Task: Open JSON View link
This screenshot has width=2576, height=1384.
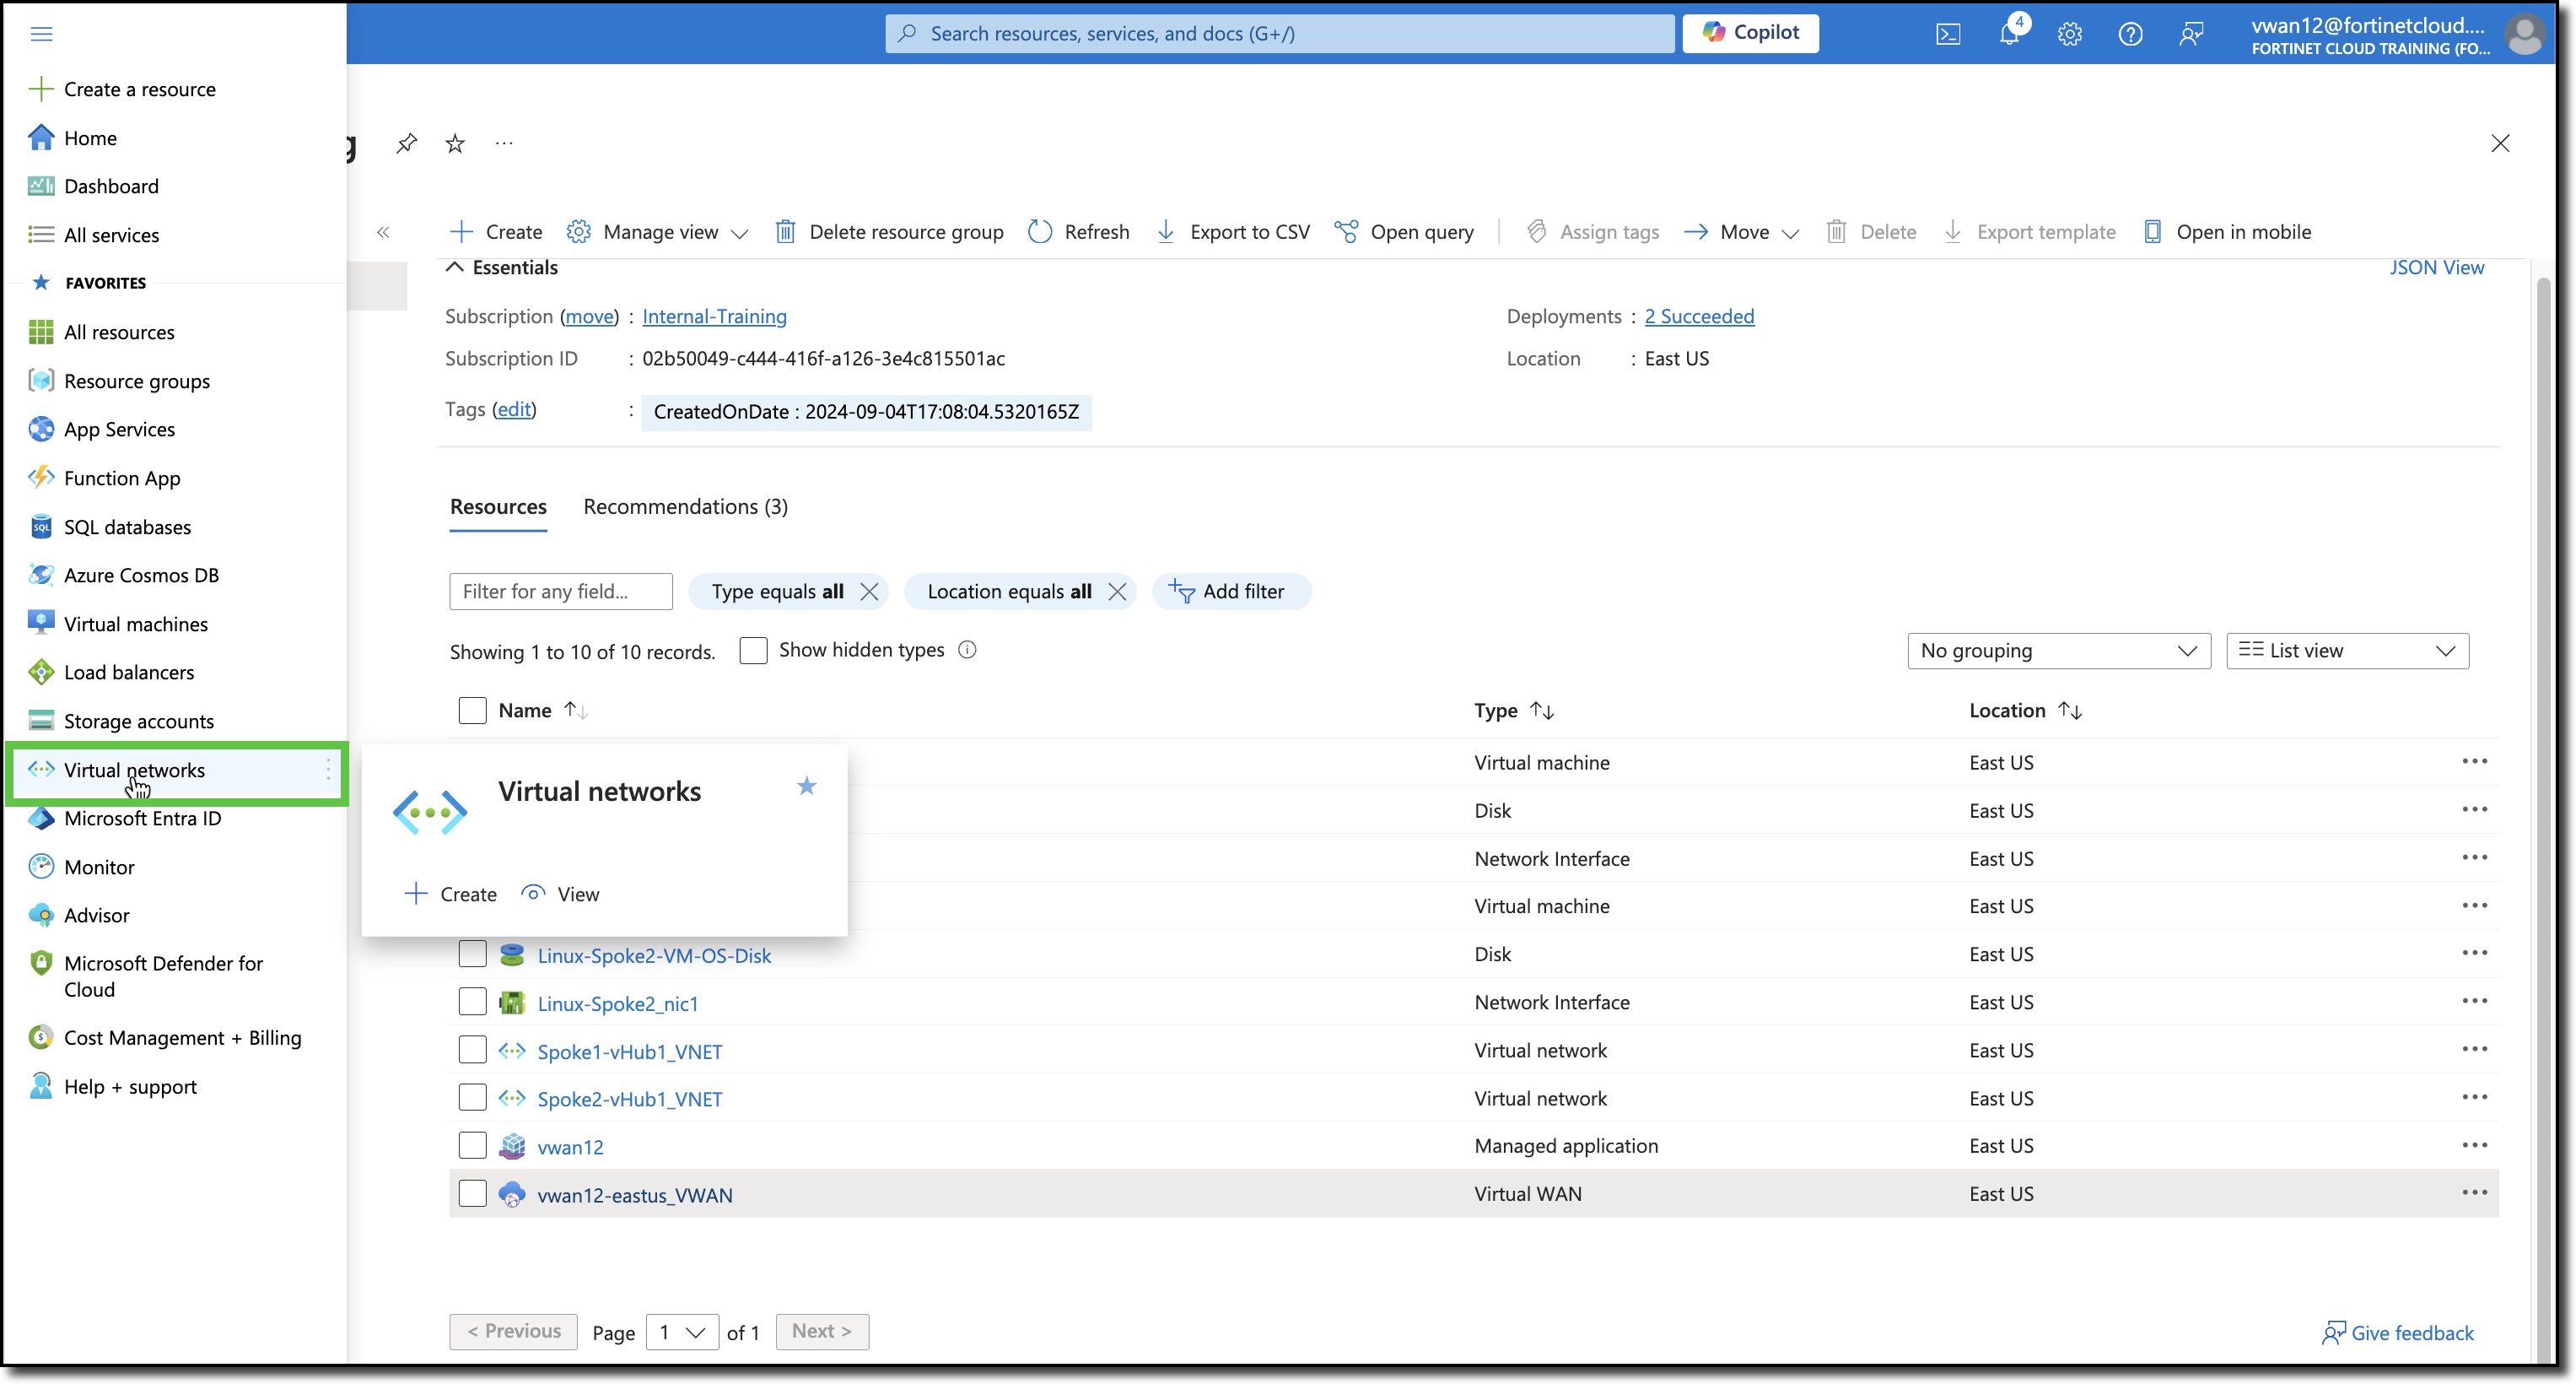Action: [2436, 268]
